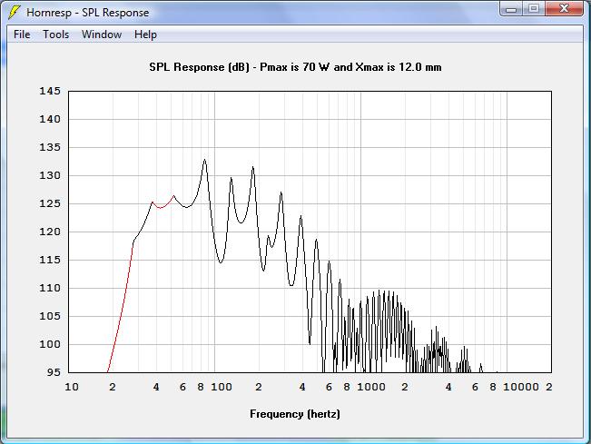The image size is (591, 444).
Task: Click the 130 dB y-axis label
Action: 50,175
